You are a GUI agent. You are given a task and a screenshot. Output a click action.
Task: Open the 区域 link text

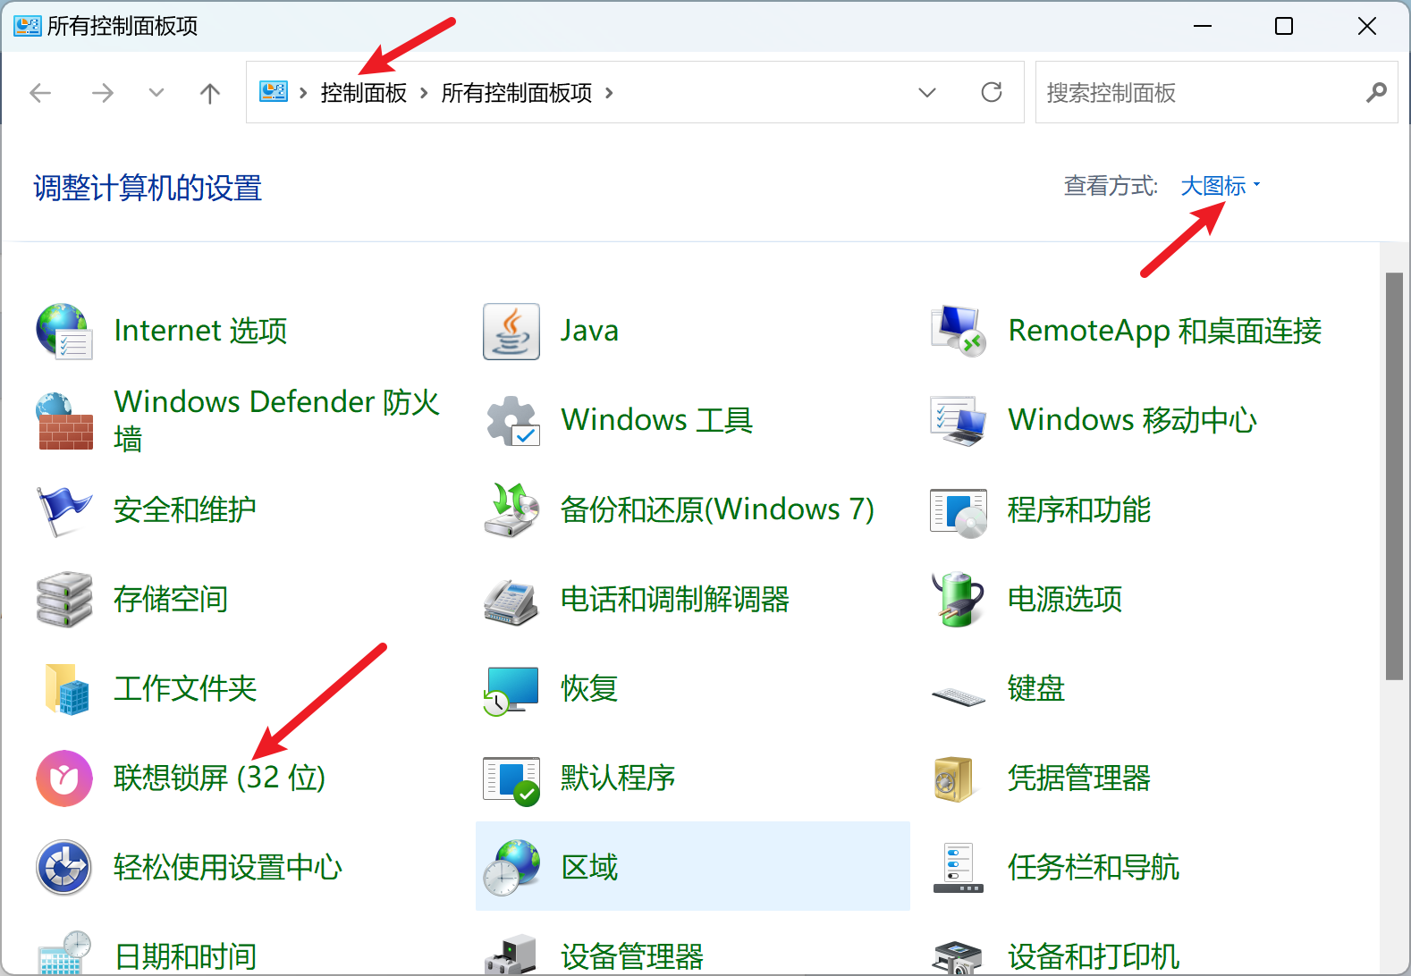tap(589, 867)
